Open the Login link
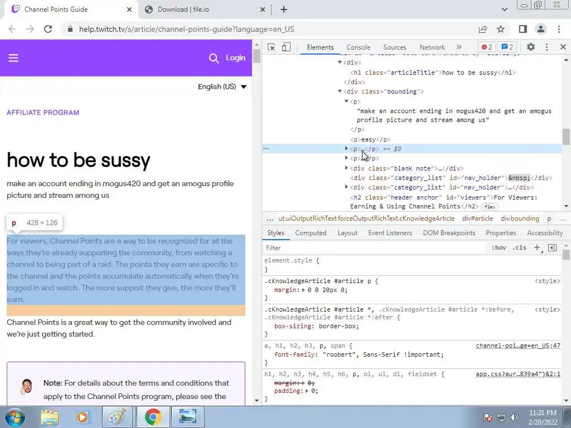The width and height of the screenshot is (571, 428). tap(235, 57)
